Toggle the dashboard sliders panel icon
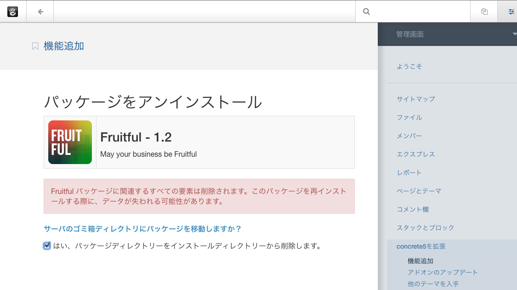The image size is (517, 290). (x=511, y=12)
